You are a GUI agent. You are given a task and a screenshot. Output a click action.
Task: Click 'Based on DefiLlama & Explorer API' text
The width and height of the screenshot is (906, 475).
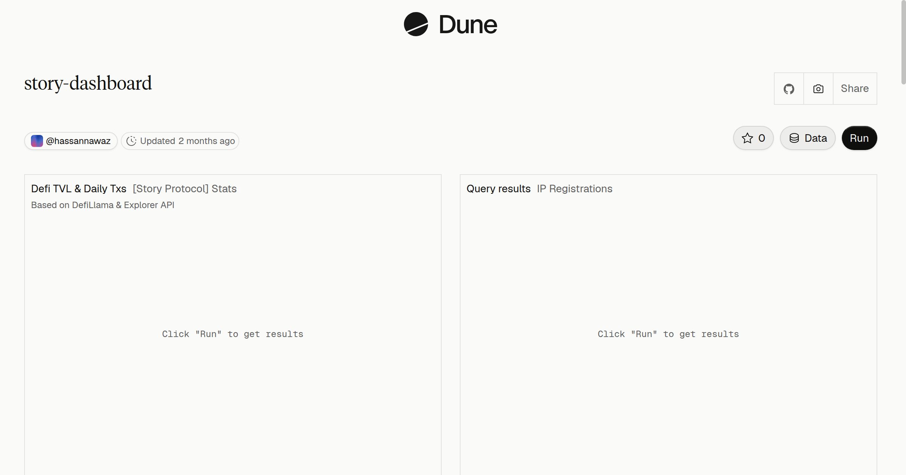[103, 205]
